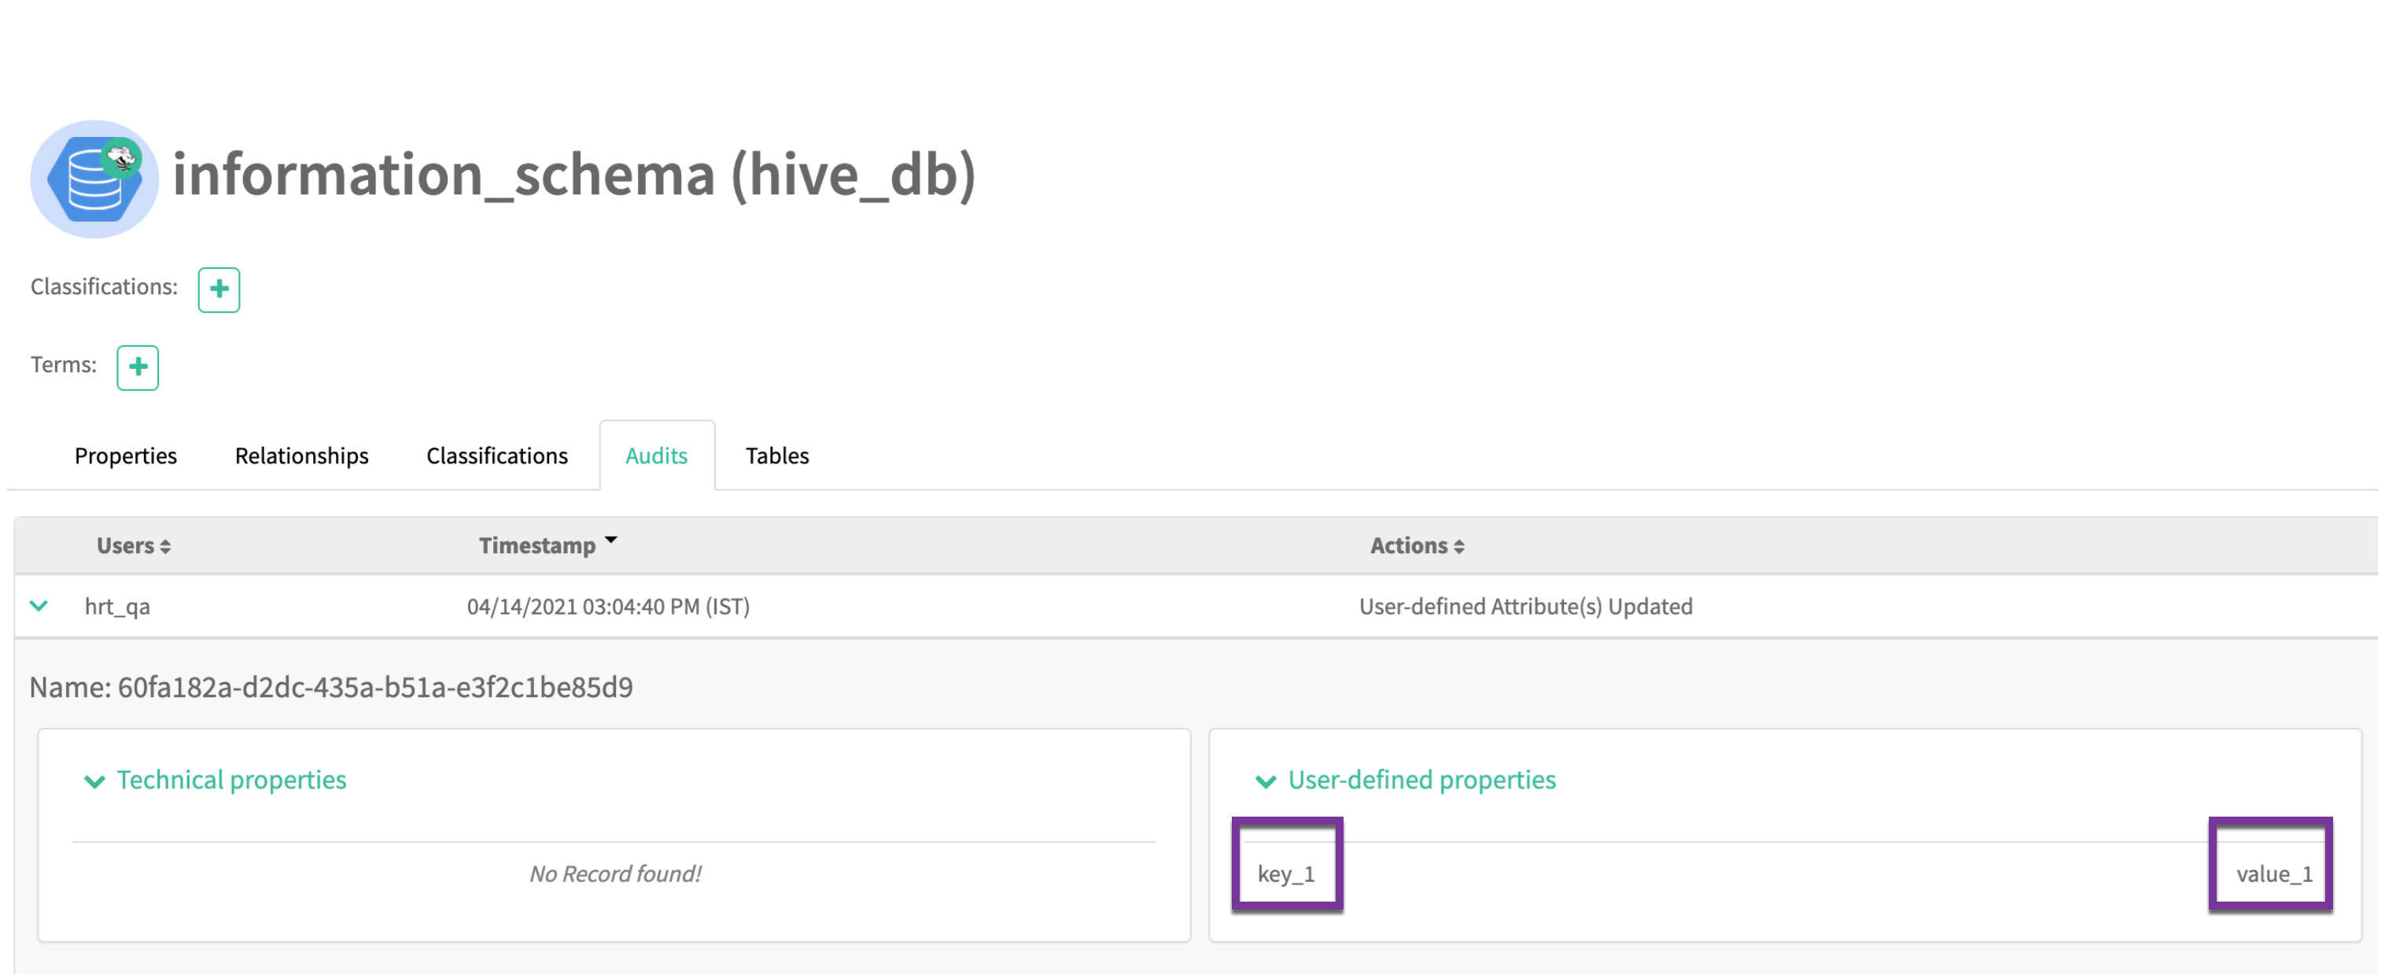Switch to the Relationships tab

(x=301, y=456)
